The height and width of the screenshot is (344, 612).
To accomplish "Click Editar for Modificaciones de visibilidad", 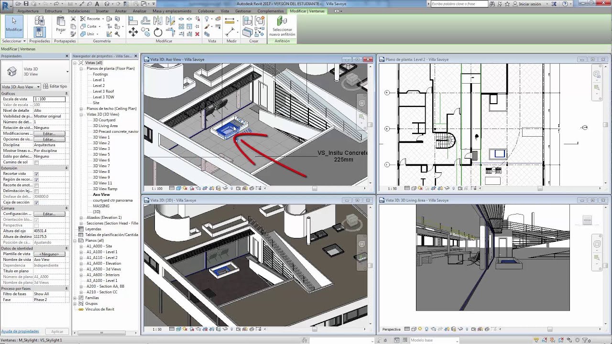I will [50, 133].
